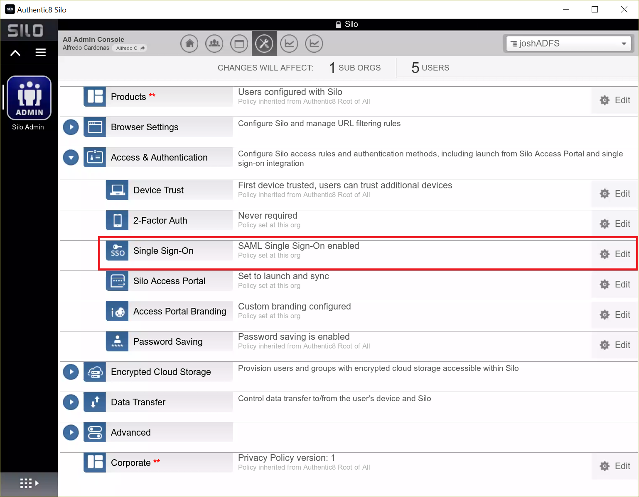Open the Home icon in the toolbar

[189, 44]
